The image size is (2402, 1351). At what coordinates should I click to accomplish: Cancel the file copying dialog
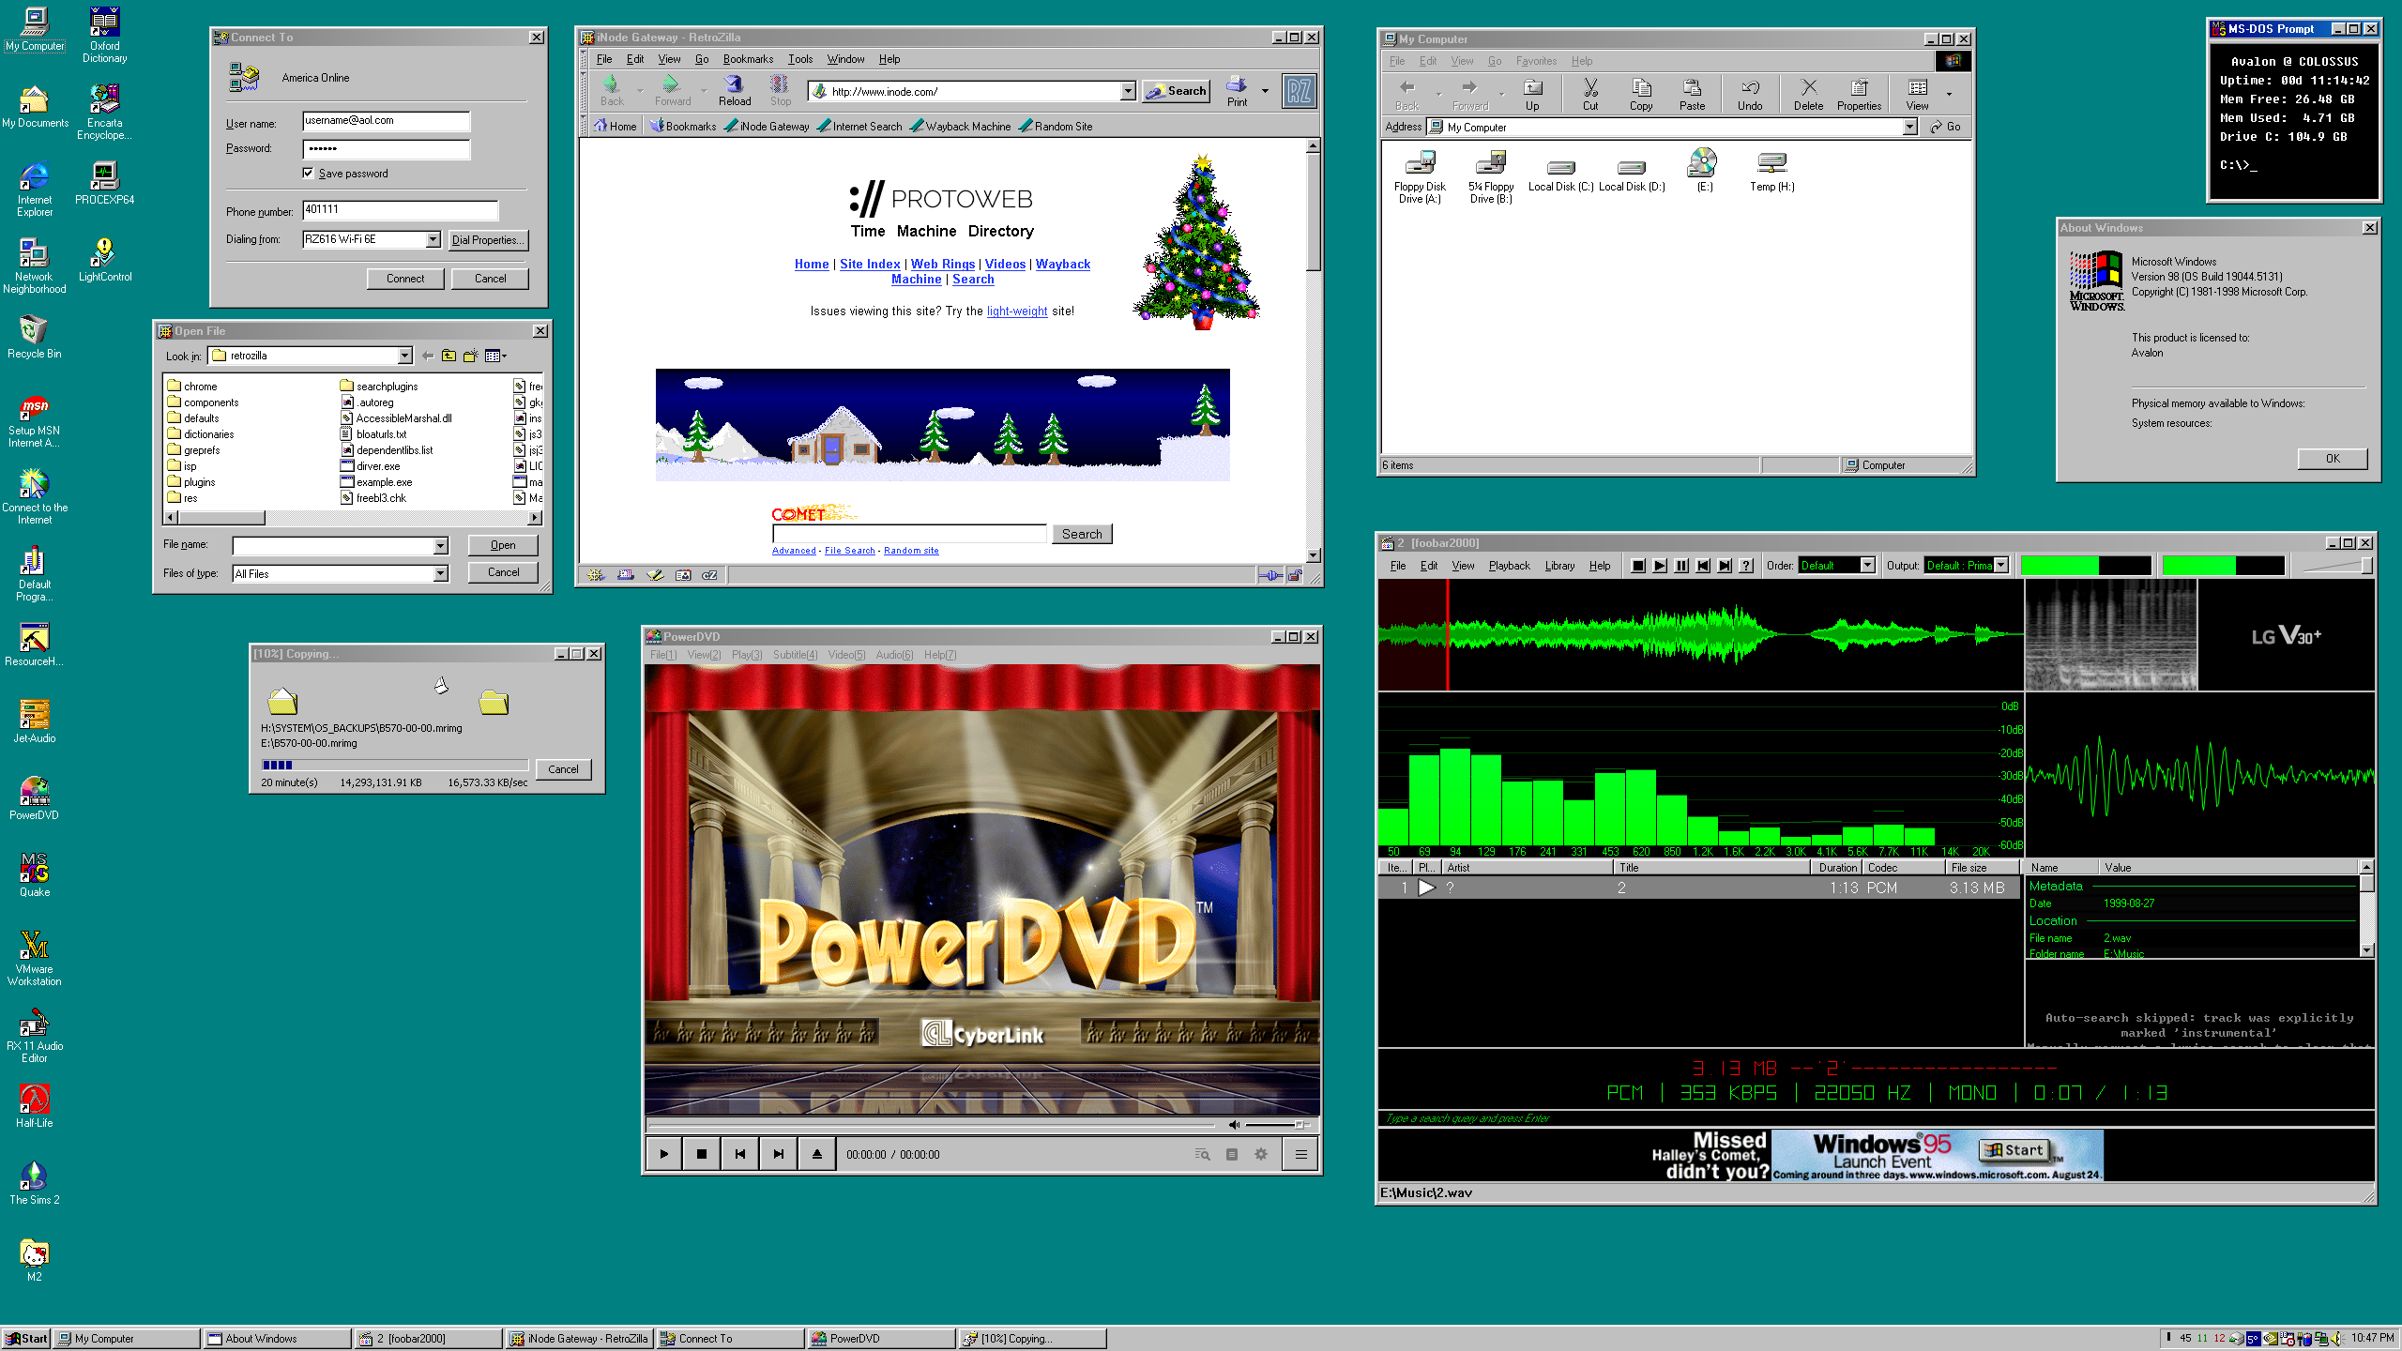coord(563,769)
